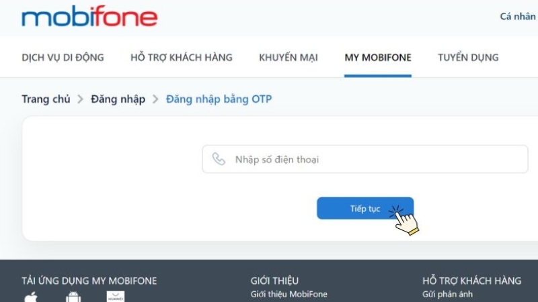
Task: Focus the Nhập số điện thoại field
Action: (x=365, y=159)
